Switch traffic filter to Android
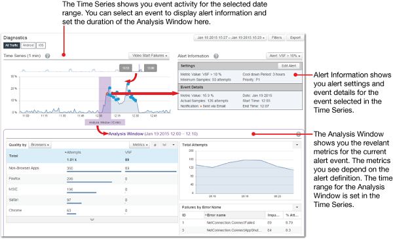 point(28,45)
